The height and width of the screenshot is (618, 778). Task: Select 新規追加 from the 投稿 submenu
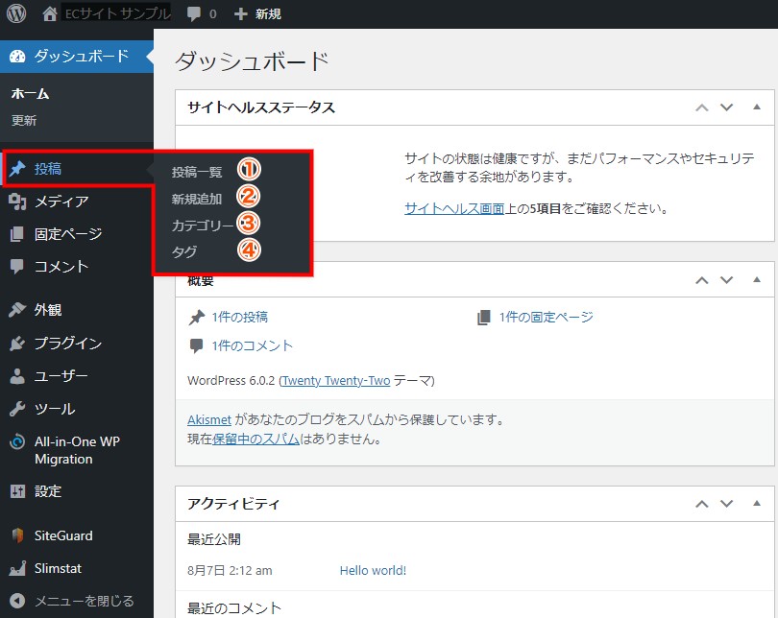[197, 200]
